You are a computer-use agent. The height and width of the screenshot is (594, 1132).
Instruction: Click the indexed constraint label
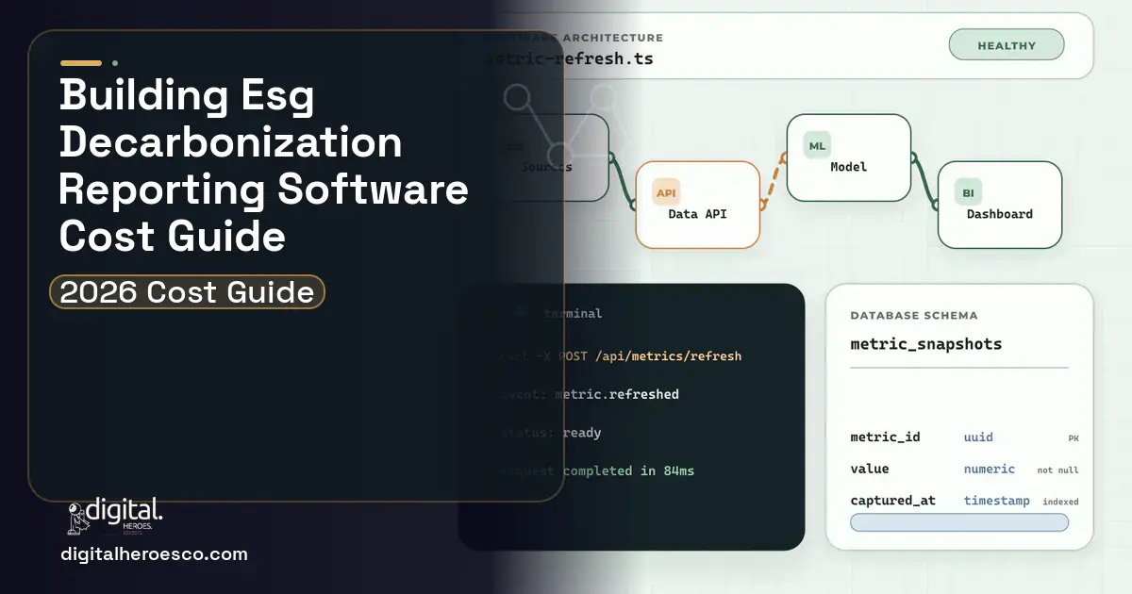1060,502
